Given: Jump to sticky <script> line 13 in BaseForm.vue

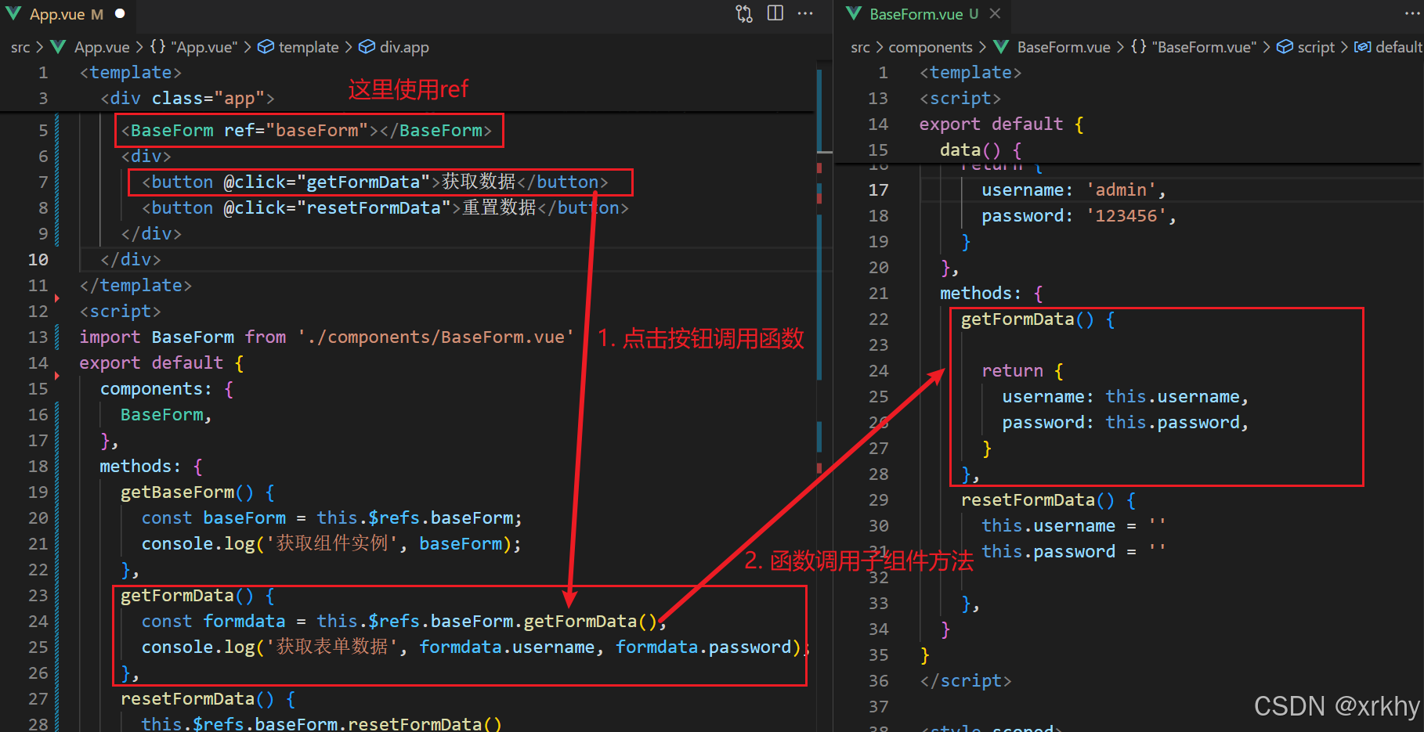Looking at the screenshot, I should click(960, 98).
